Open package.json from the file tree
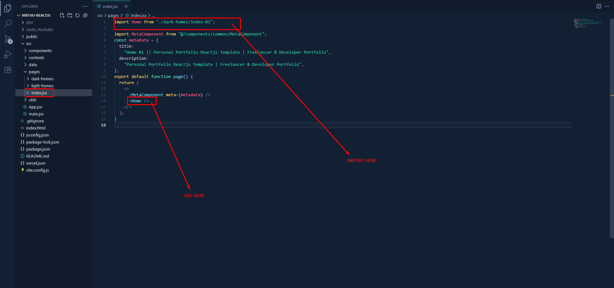 (54, 149)
